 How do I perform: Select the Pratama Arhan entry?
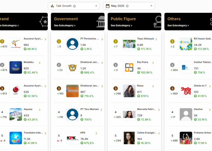pyautogui.click(x=190, y=138)
